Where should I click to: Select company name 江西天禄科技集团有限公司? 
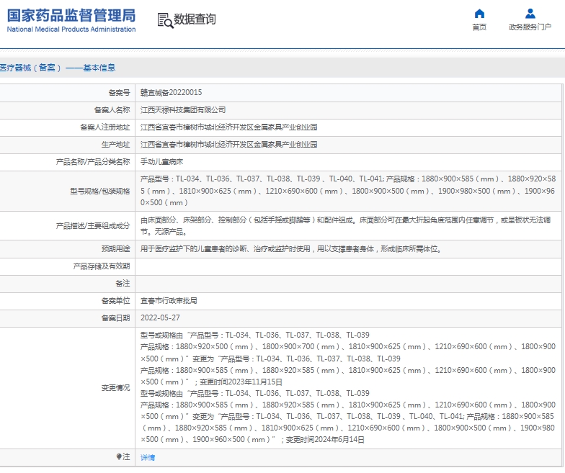[x=183, y=109]
